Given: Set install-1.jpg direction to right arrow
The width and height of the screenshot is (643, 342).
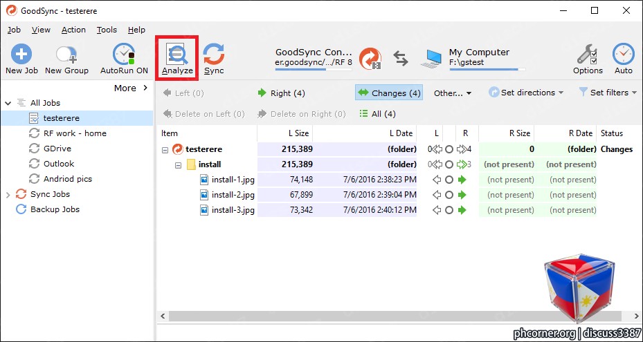Looking at the screenshot, I should point(462,180).
